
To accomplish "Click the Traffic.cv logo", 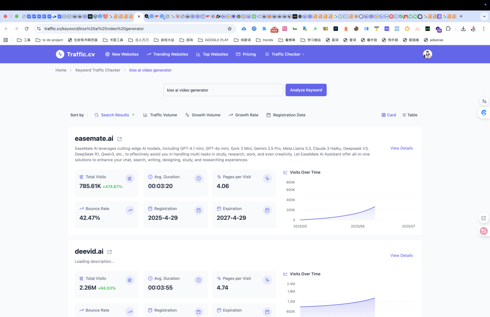I will tap(75, 54).
